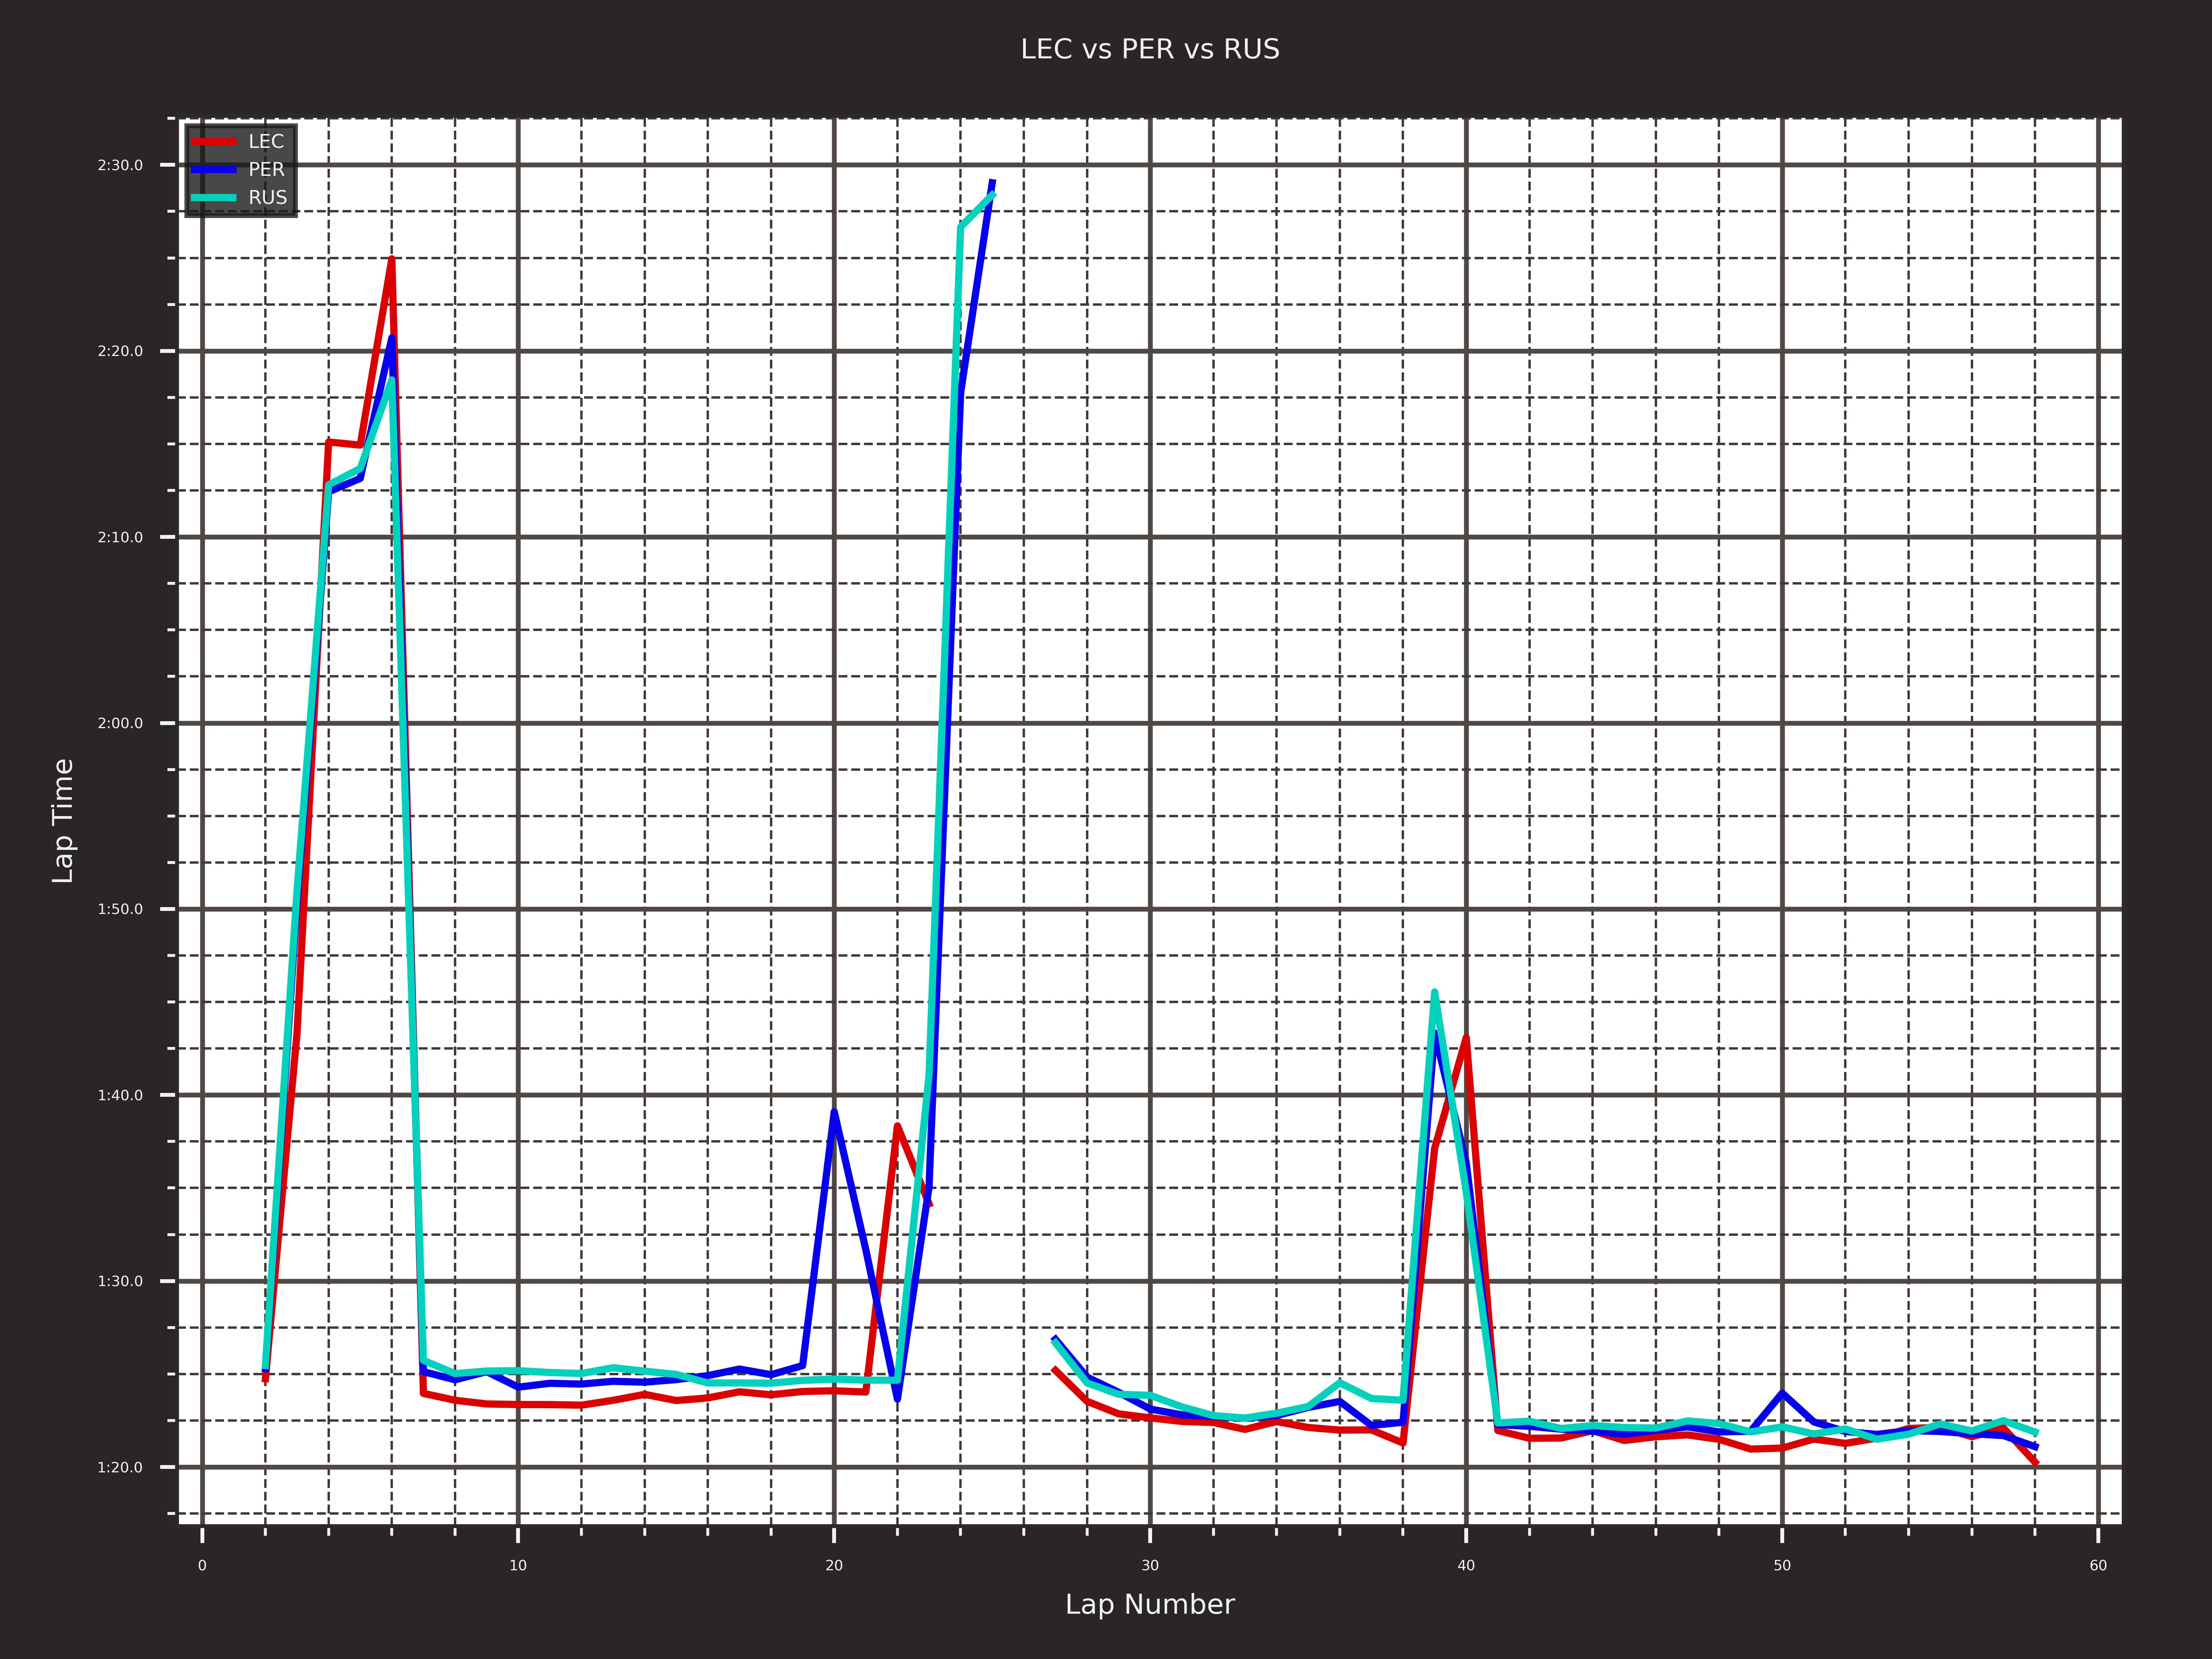Click the Lap Time y-axis label
This screenshot has height=1659, width=2212.
pos(63,821)
